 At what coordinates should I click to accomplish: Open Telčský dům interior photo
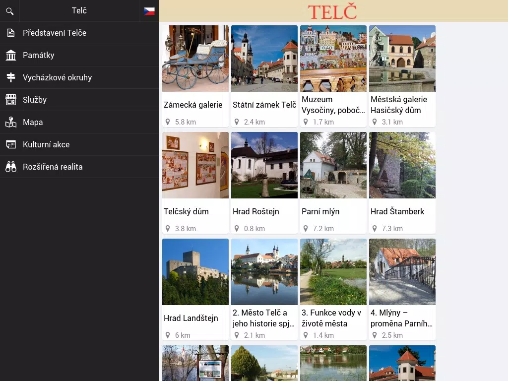coord(195,165)
